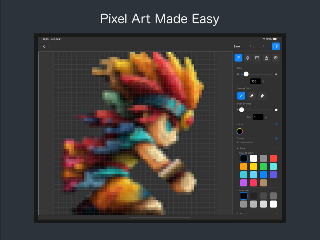Open the Preview panel
Image resolution: width=320 pixels, height=240 pixels.
257,58
